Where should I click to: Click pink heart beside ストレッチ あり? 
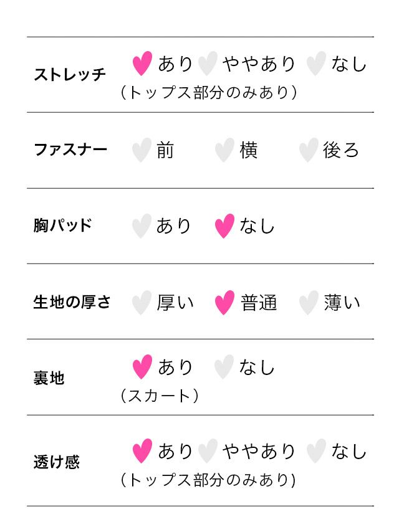coord(142,64)
